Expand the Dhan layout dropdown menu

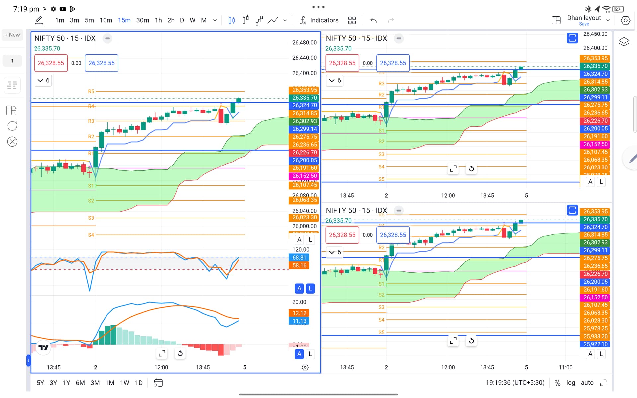pos(608,20)
